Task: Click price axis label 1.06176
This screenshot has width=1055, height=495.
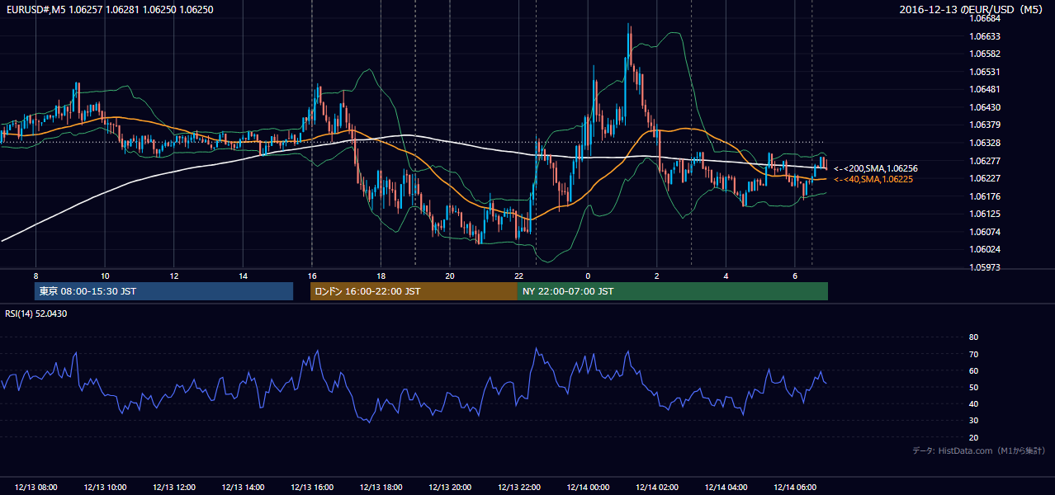Action: [x=984, y=196]
